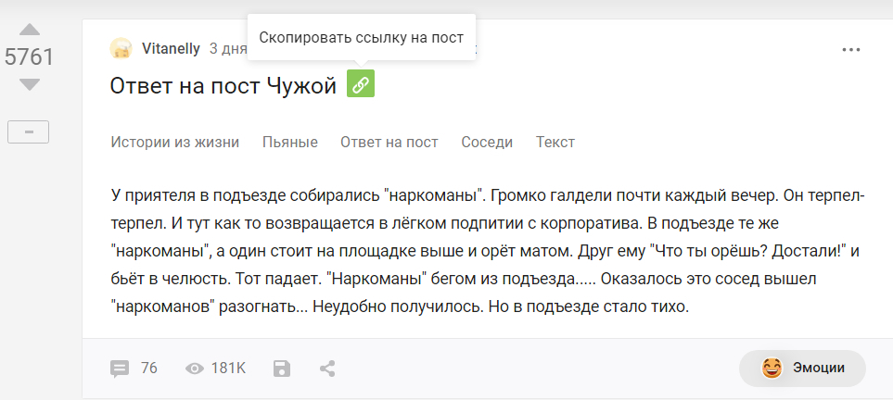Upvote the post with the up arrow

click(x=29, y=30)
